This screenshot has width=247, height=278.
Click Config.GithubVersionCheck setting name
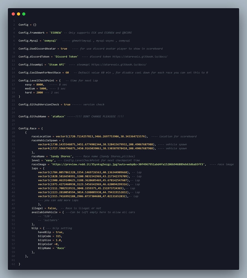click(39, 105)
